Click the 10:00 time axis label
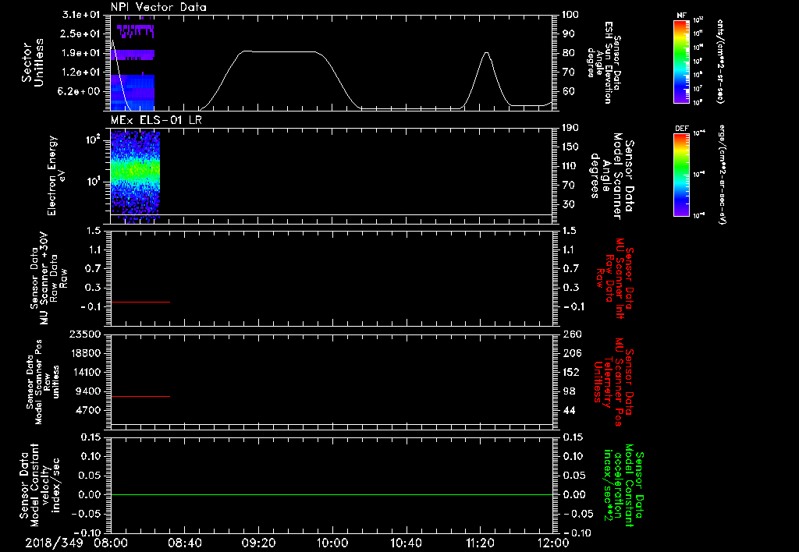This screenshot has width=799, height=552. coord(332,543)
